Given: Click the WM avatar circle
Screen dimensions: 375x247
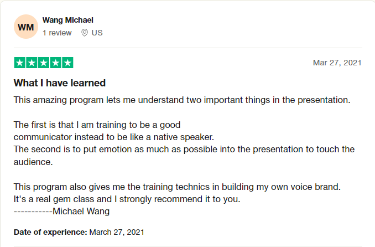Looking at the screenshot, I should pyautogui.click(x=26, y=27).
